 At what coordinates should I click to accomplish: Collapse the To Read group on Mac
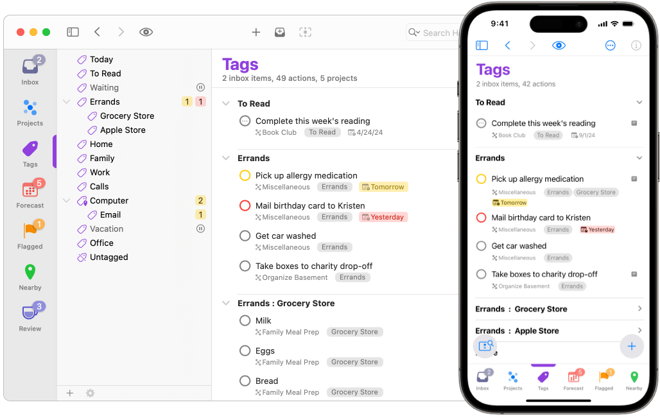226,103
